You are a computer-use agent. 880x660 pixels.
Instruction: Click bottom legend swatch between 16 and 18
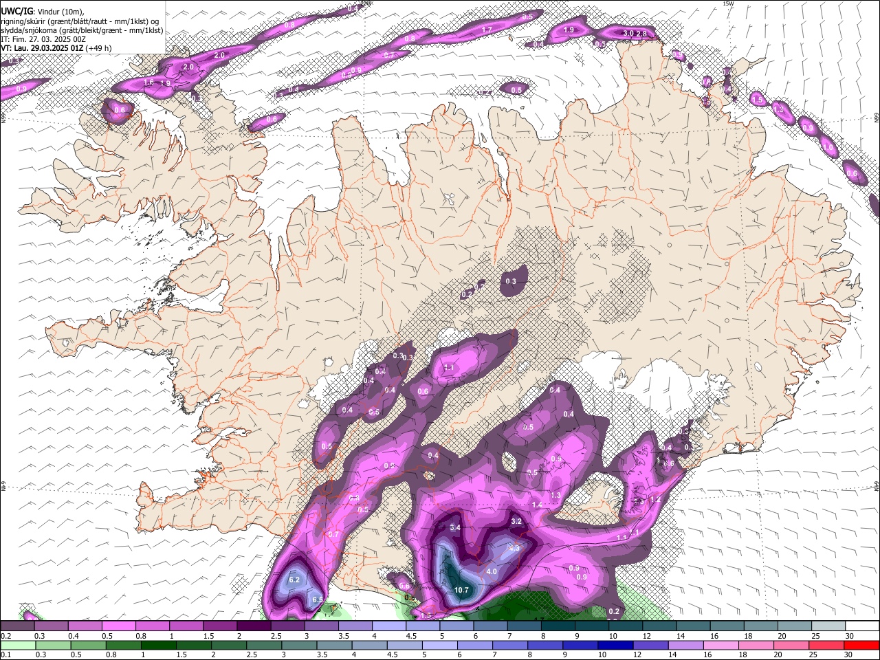coord(721,645)
